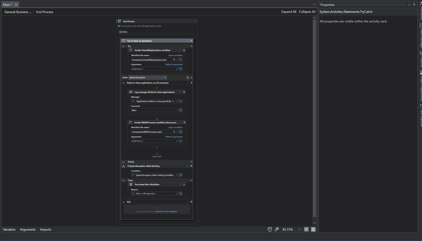Refresh arguments for CloseAllApplications workflow

coord(174,64)
